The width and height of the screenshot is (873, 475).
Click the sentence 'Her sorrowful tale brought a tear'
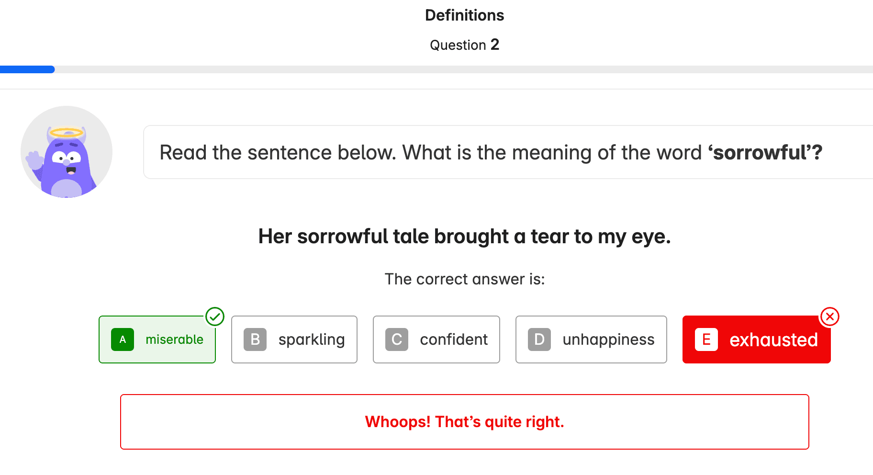tap(464, 237)
